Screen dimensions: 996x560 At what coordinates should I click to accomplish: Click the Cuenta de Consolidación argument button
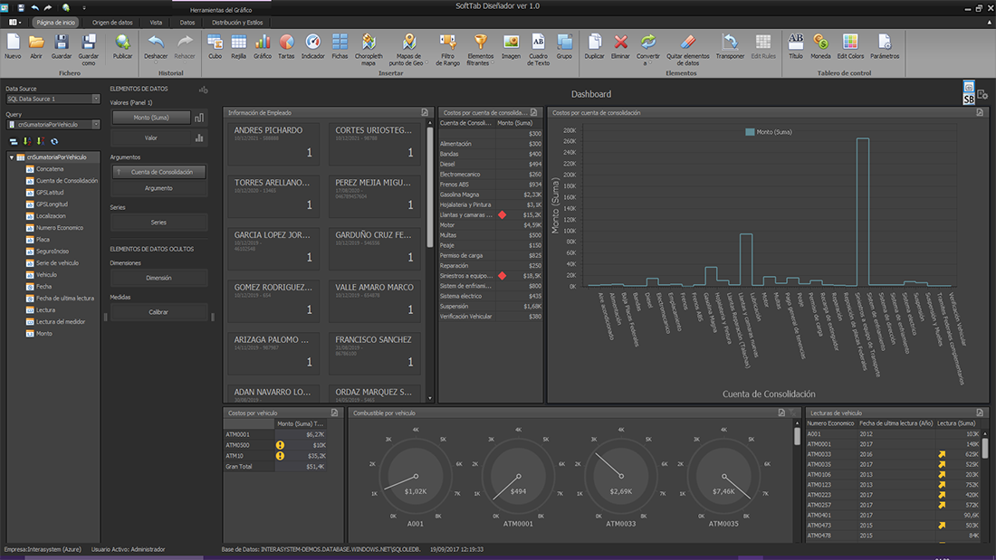click(x=158, y=171)
